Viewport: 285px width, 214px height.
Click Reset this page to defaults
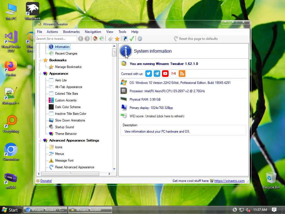click(196, 38)
